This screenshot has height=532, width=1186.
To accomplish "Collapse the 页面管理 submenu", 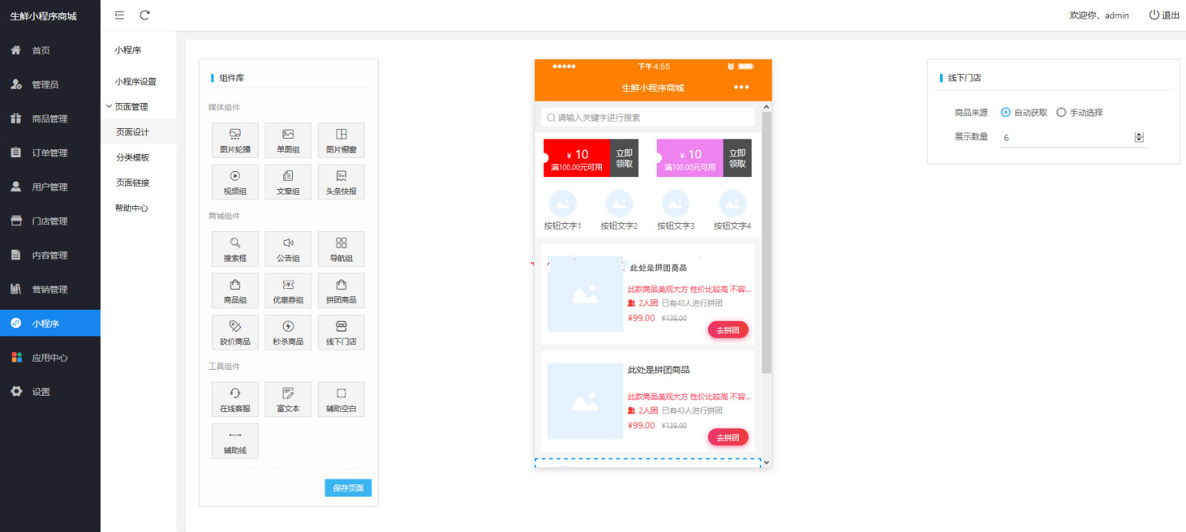I will pyautogui.click(x=131, y=107).
